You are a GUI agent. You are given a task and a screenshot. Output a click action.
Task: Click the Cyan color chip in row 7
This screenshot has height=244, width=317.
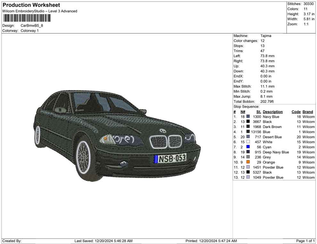pyautogui.click(x=248, y=147)
